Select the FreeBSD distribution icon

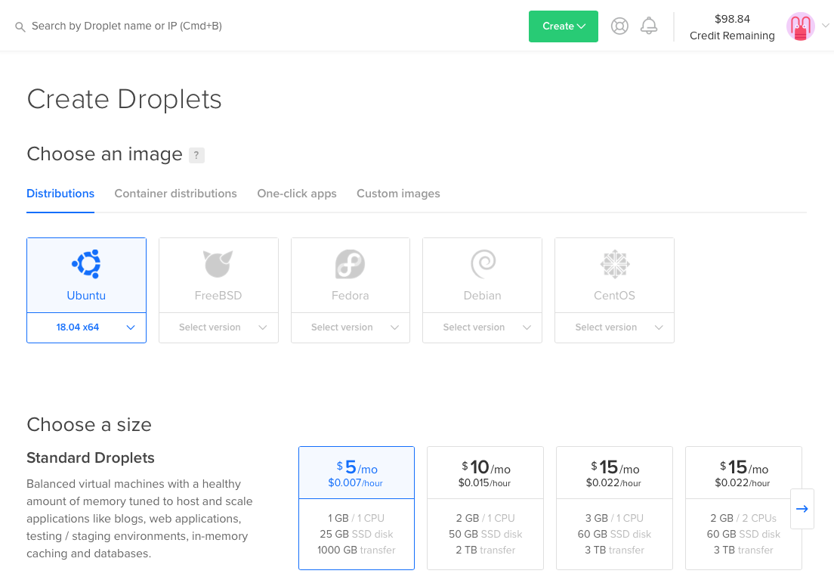coord(218,264)
